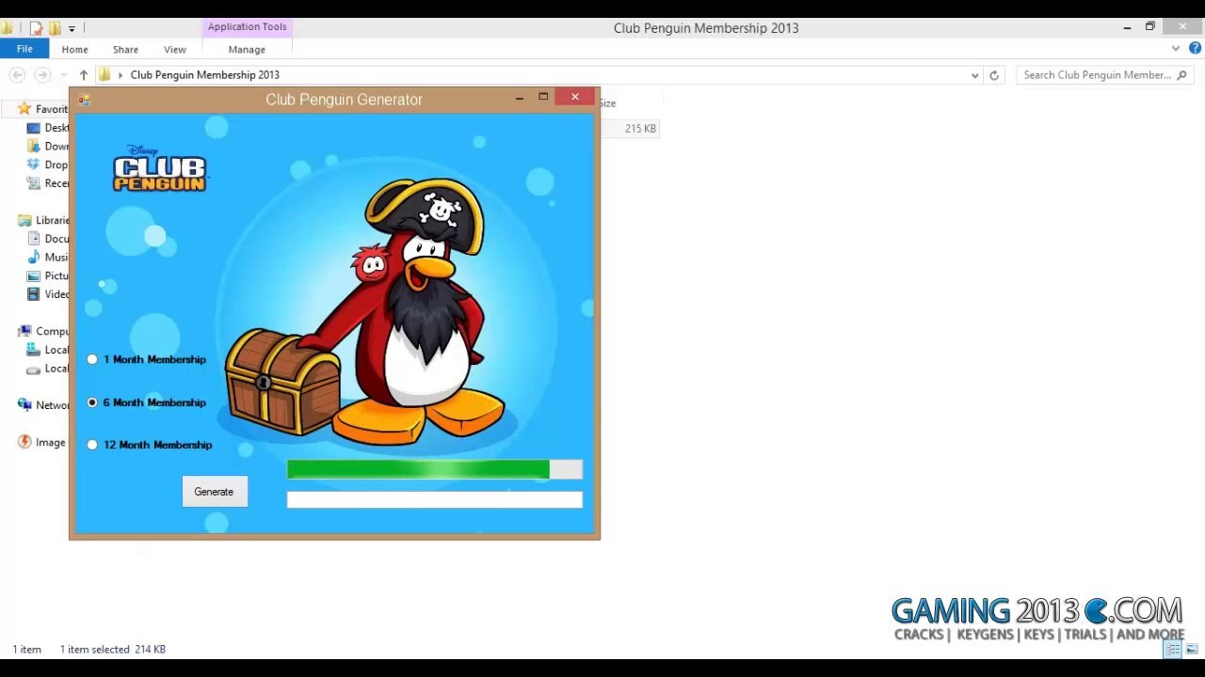Switch to the Share ribbon tab
The height and width of the screenshot is (677, 1205).
coord(125,49)
